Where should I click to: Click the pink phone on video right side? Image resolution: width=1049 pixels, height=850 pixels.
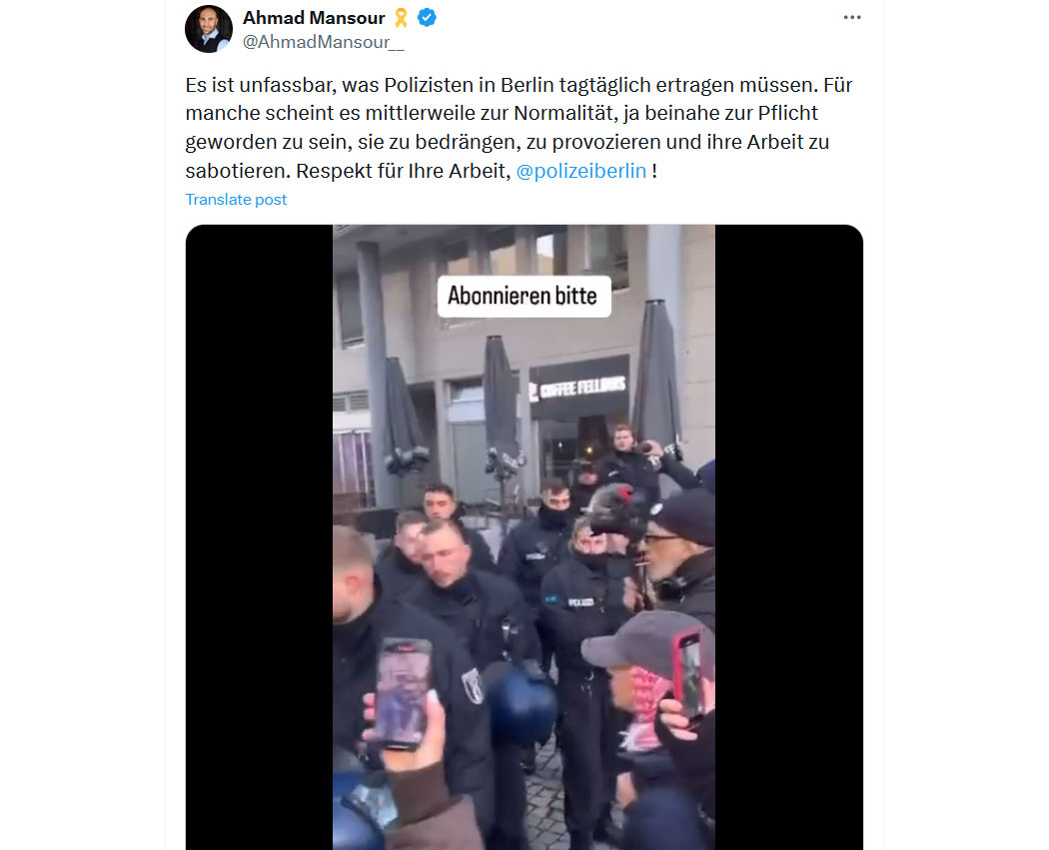coord(688,673)
